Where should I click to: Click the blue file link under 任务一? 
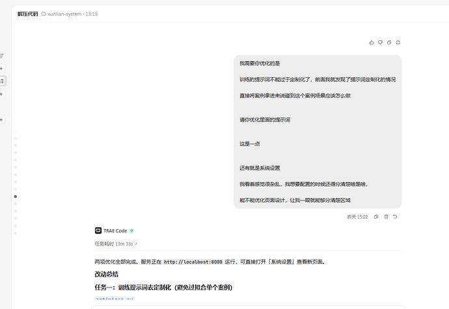115,298
